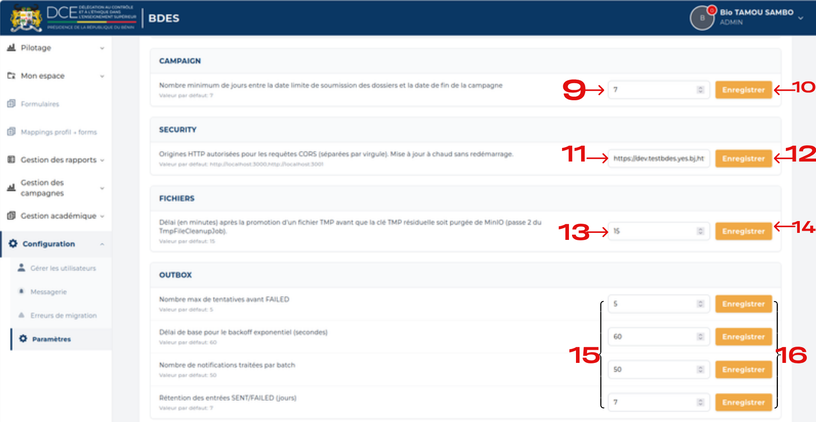The image size is (816, 422).
Task: Adjust the TMP purge delay spinner
Action: tap(700, 231)
